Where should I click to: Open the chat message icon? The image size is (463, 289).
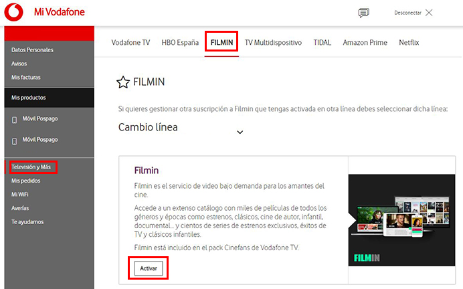tap(363, 13)
